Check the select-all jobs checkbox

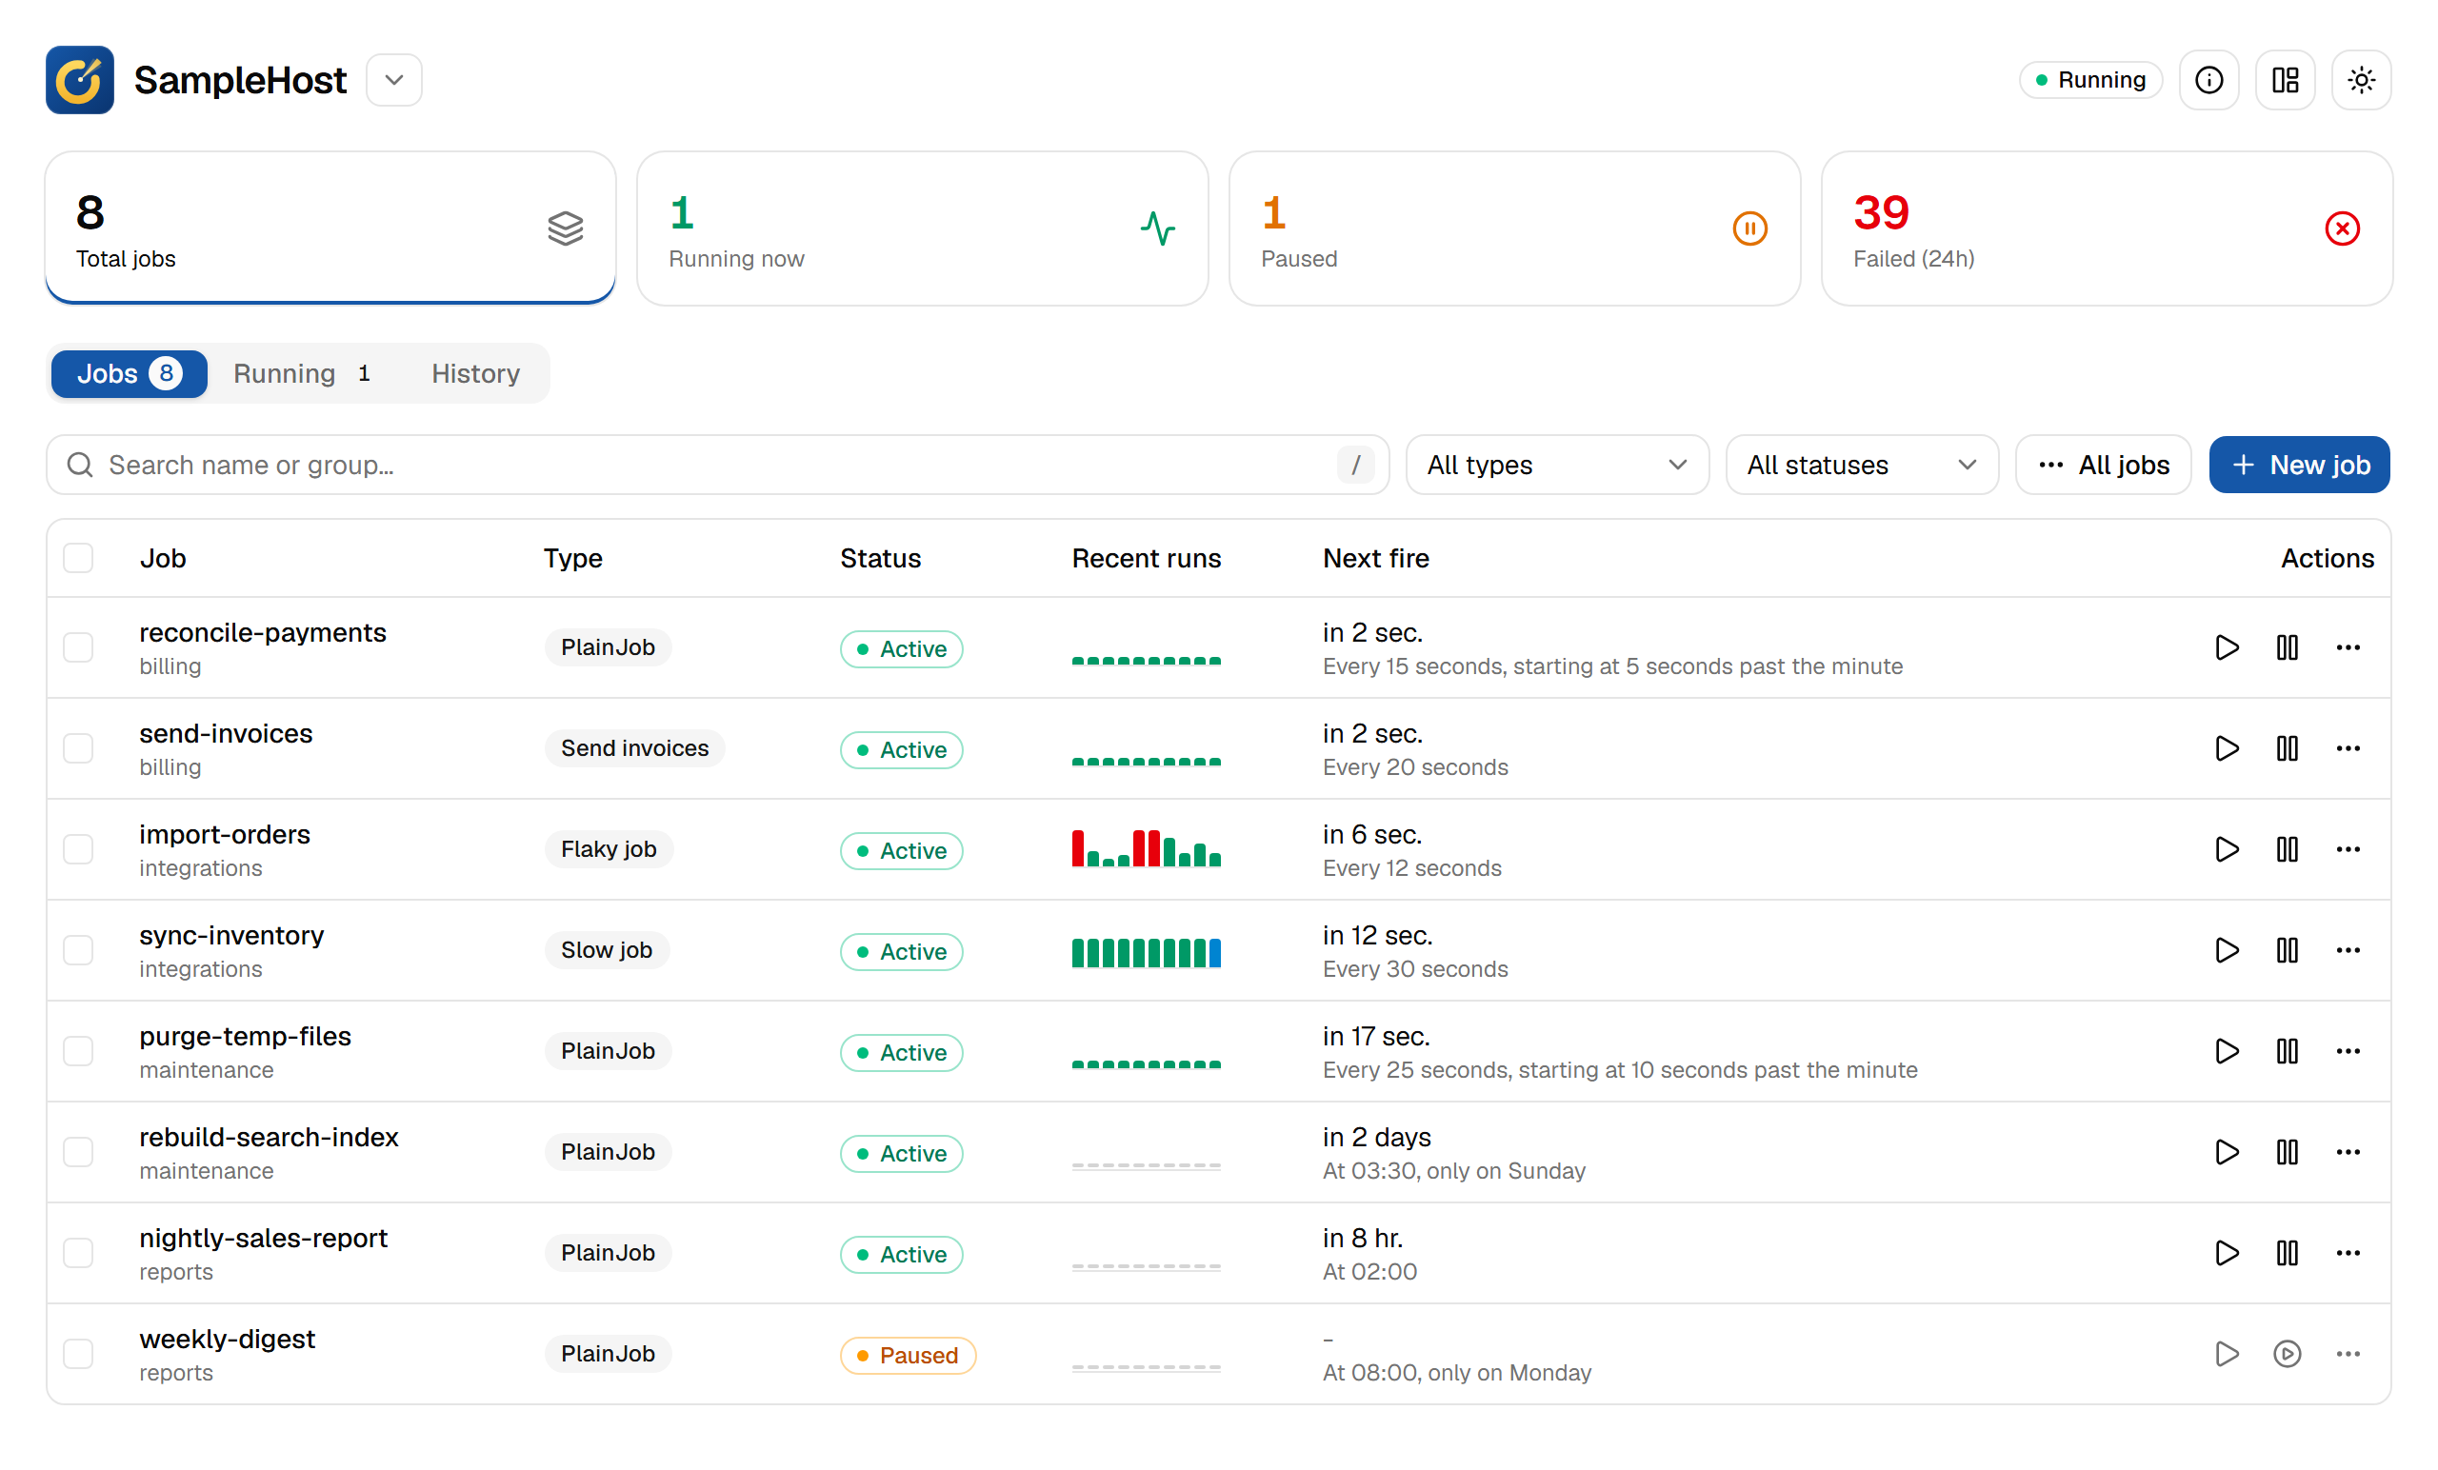click(x=78, y=558)
